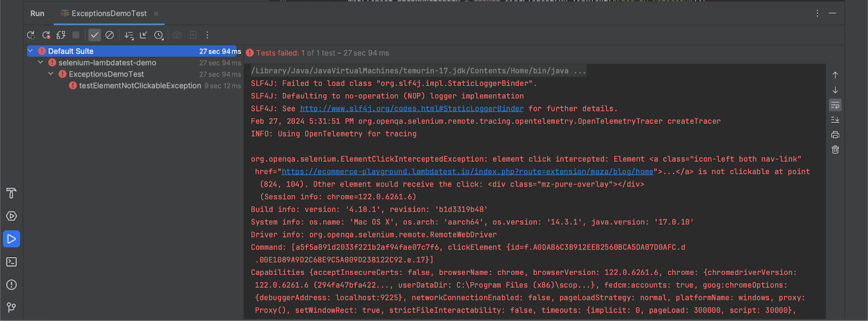
Task: Navigate down the stack trace
Action: pyautogui.click(x=835, y=90)
